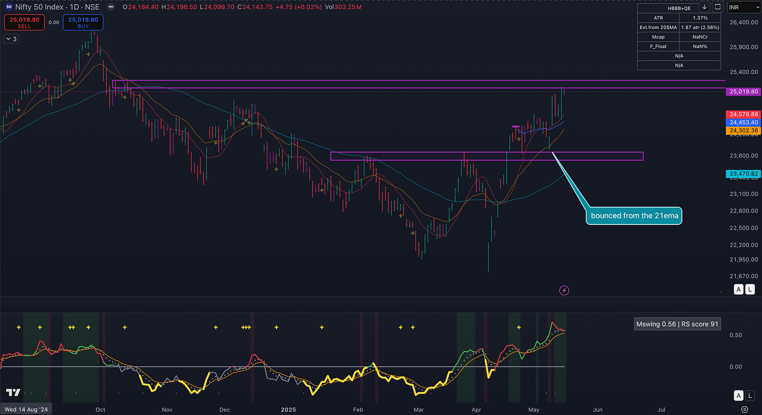The image size is (762, 415).
Task: Toggle auto scale 'A' on Mswing indicator pane
Action: point(738,395)
